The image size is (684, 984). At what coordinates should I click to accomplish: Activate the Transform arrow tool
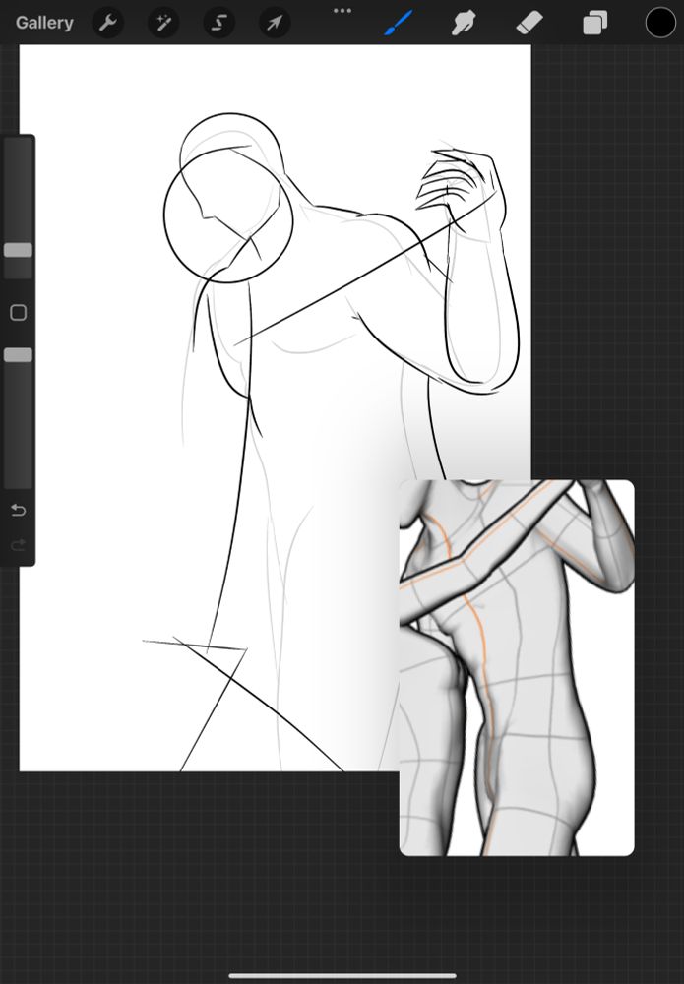[275, 24]
